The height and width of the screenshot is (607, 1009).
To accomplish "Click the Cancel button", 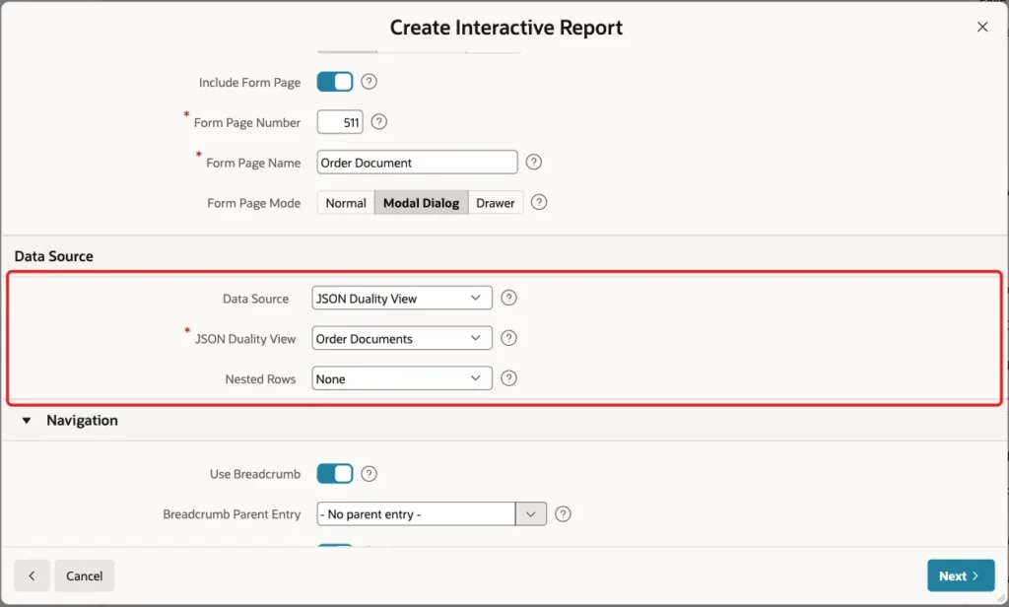I will (85, 575).
